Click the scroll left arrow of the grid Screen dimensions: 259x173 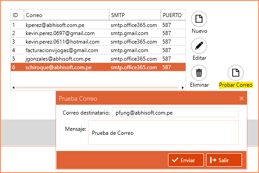[x=13, y=88]
